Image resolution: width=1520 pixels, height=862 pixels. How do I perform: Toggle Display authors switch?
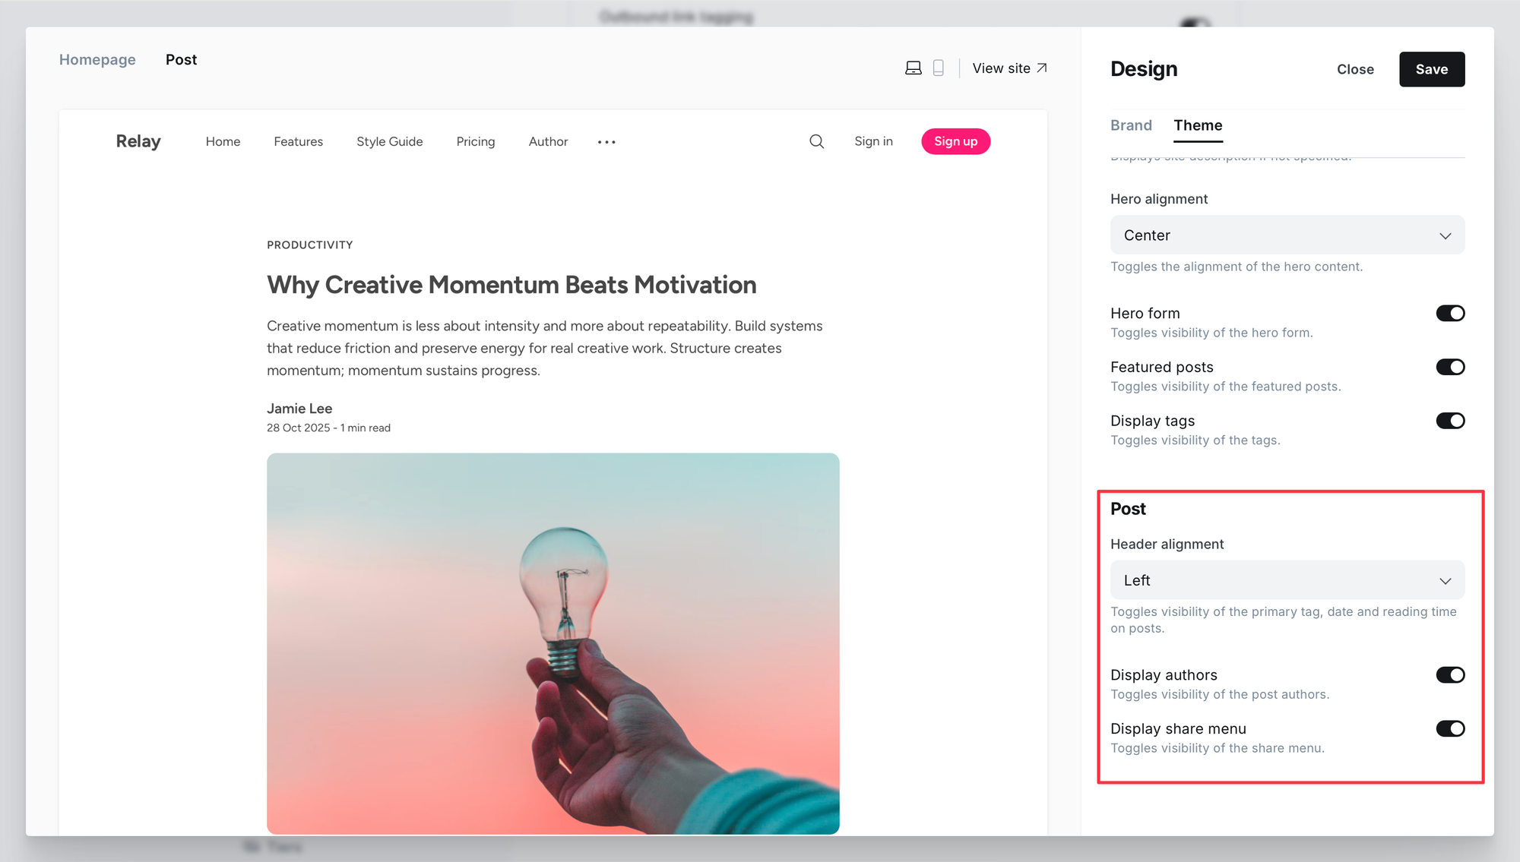[1449, 675]
